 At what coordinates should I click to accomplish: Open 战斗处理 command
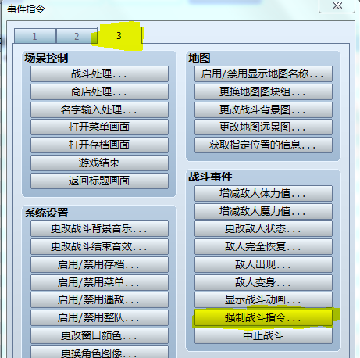click(99, 74)
